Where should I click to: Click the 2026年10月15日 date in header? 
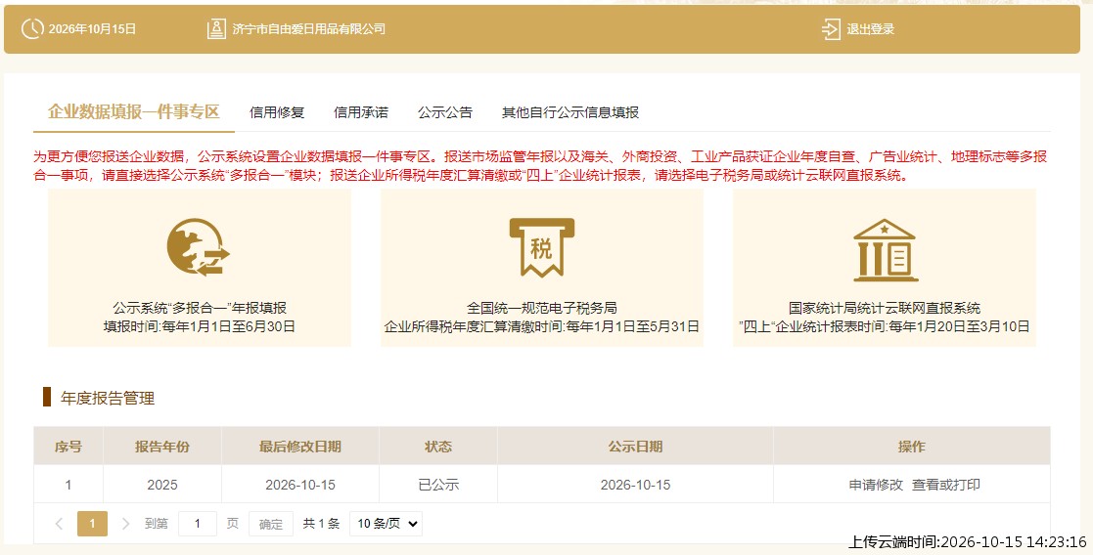pyautogui.click(x=92, y=29)
